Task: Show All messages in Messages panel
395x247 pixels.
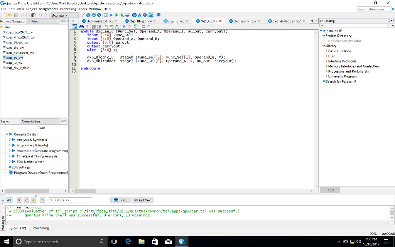Action: [9, 200]
